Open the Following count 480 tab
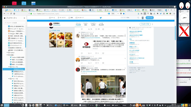 [86, 24]
